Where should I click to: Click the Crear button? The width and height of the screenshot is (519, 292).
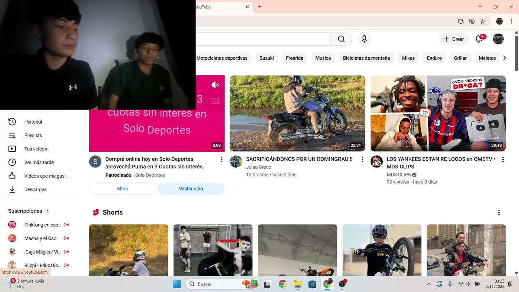tap(454, 39)
